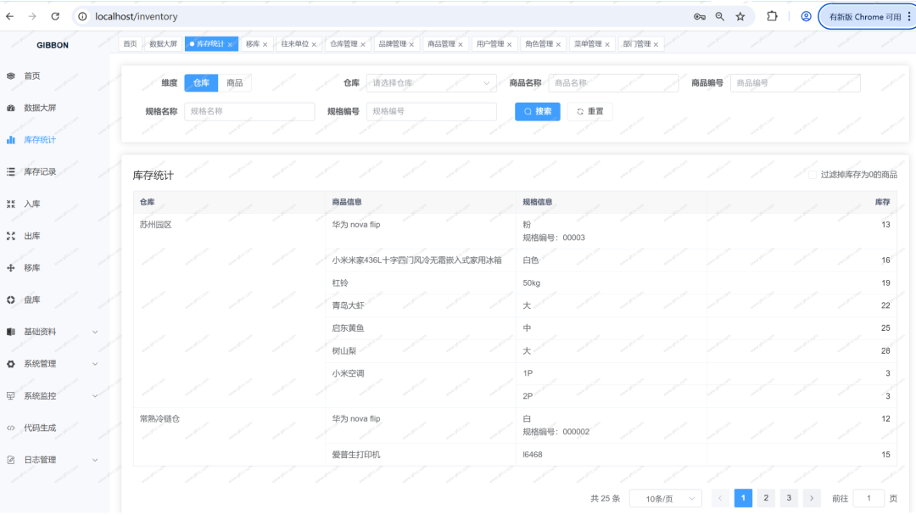This screenshot has height=515, width=916.
Task: Select 商品 dimension option
Action: point(235,83)
